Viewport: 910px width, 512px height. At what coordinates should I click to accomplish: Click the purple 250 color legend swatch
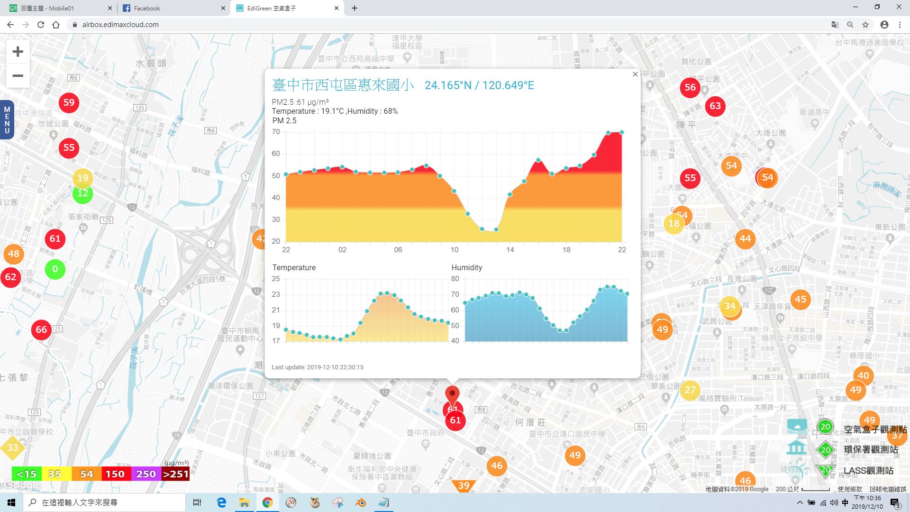(146, 474)
